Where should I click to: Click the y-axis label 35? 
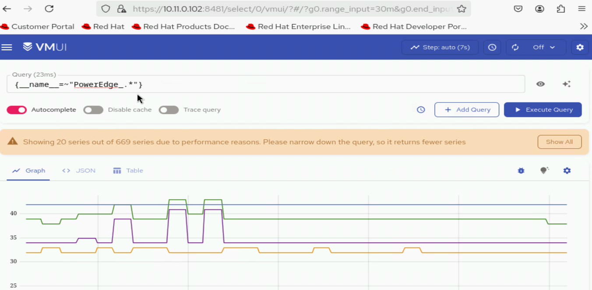click(14, 238)
